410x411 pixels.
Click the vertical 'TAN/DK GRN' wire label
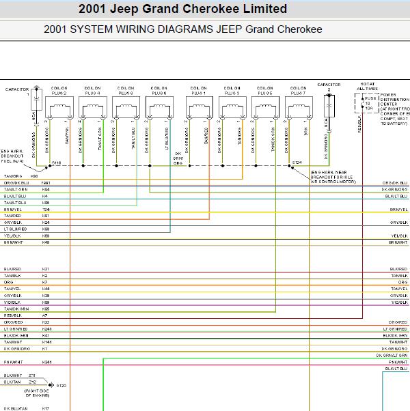(x=273, y=139)
